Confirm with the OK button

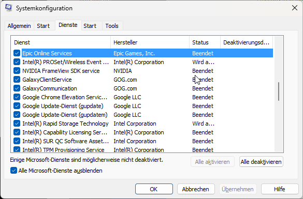(154, 189)
